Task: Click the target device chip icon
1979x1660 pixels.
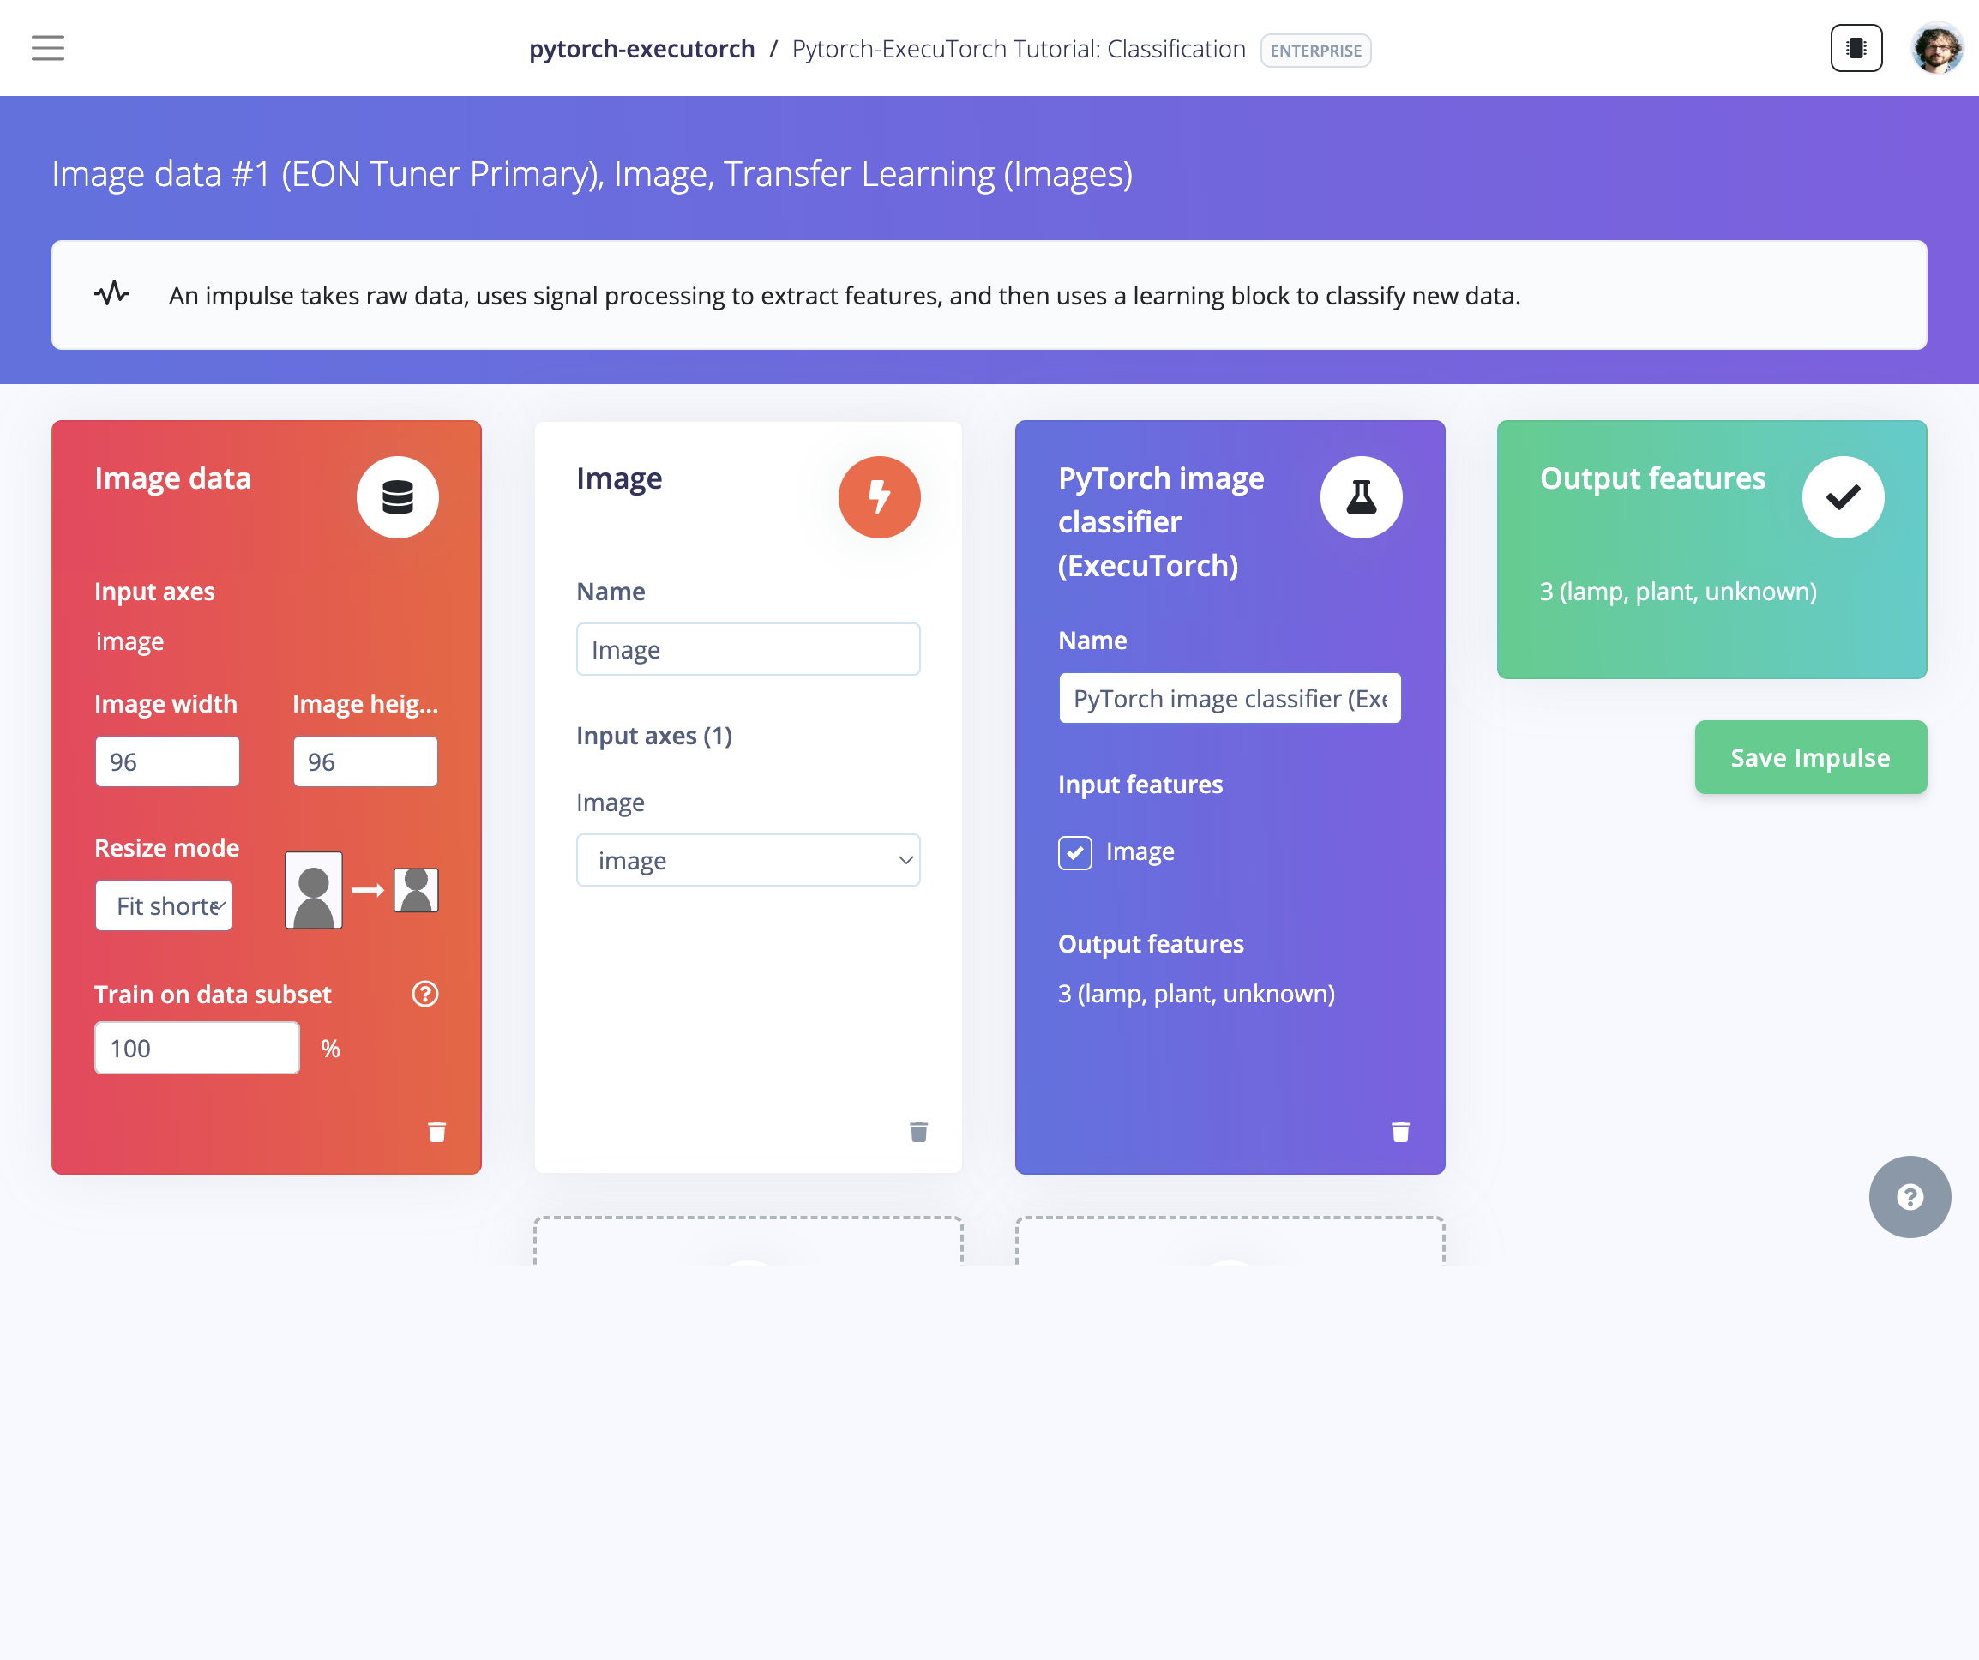Action: pyautogui.click(x=1856, y=48)
